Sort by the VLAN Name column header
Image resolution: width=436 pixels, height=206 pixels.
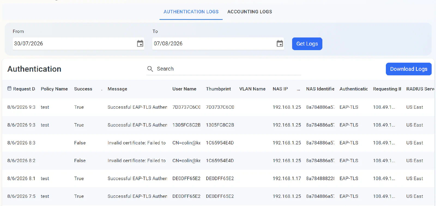(x=252, y=89)
